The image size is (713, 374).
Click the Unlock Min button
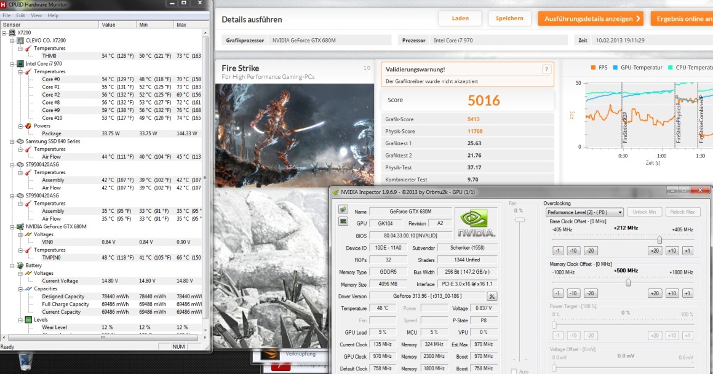pos(644,212)
